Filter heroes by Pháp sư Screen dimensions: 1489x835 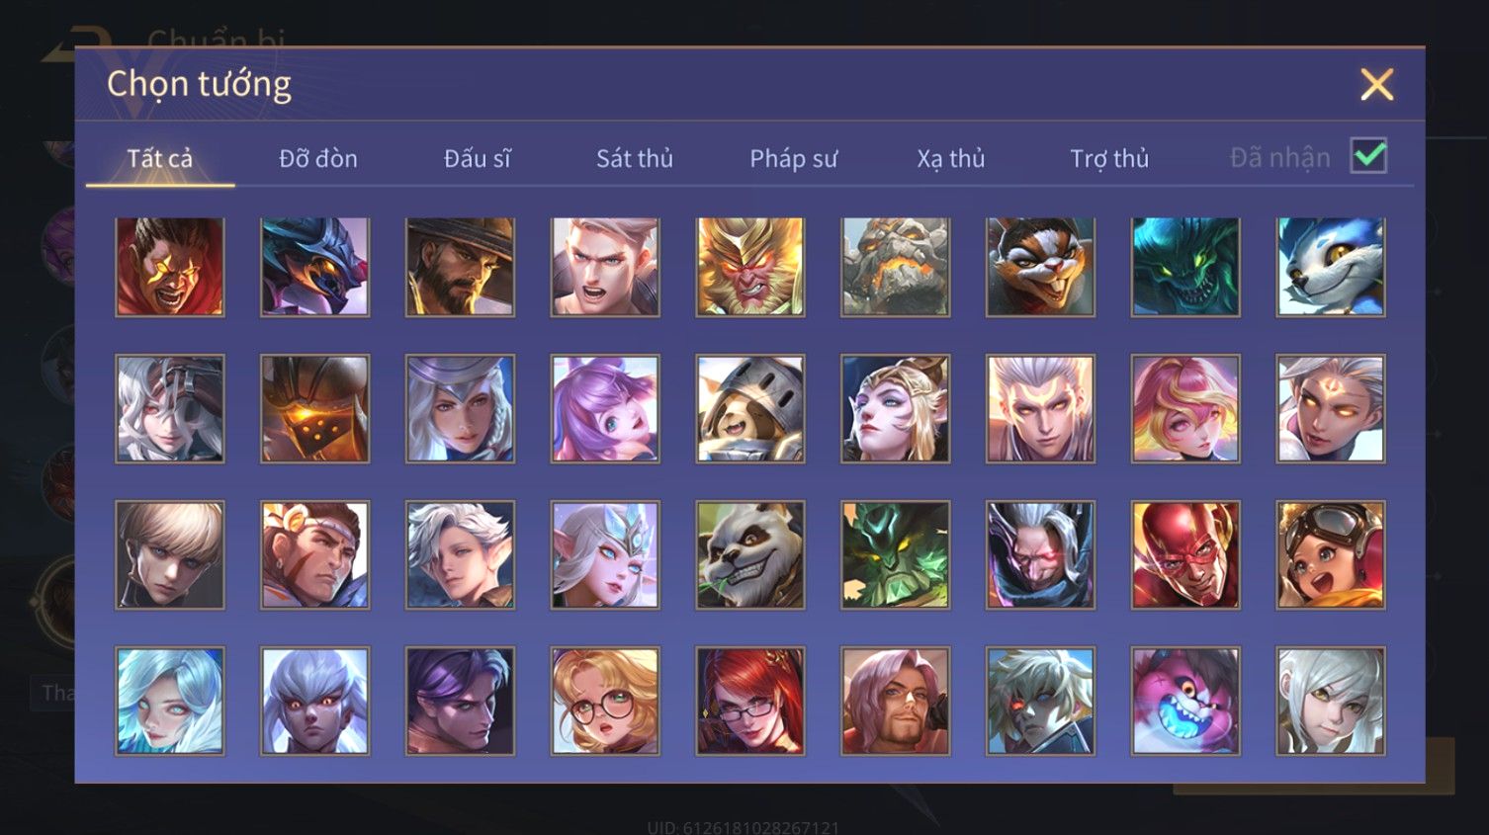pos(793,158)
